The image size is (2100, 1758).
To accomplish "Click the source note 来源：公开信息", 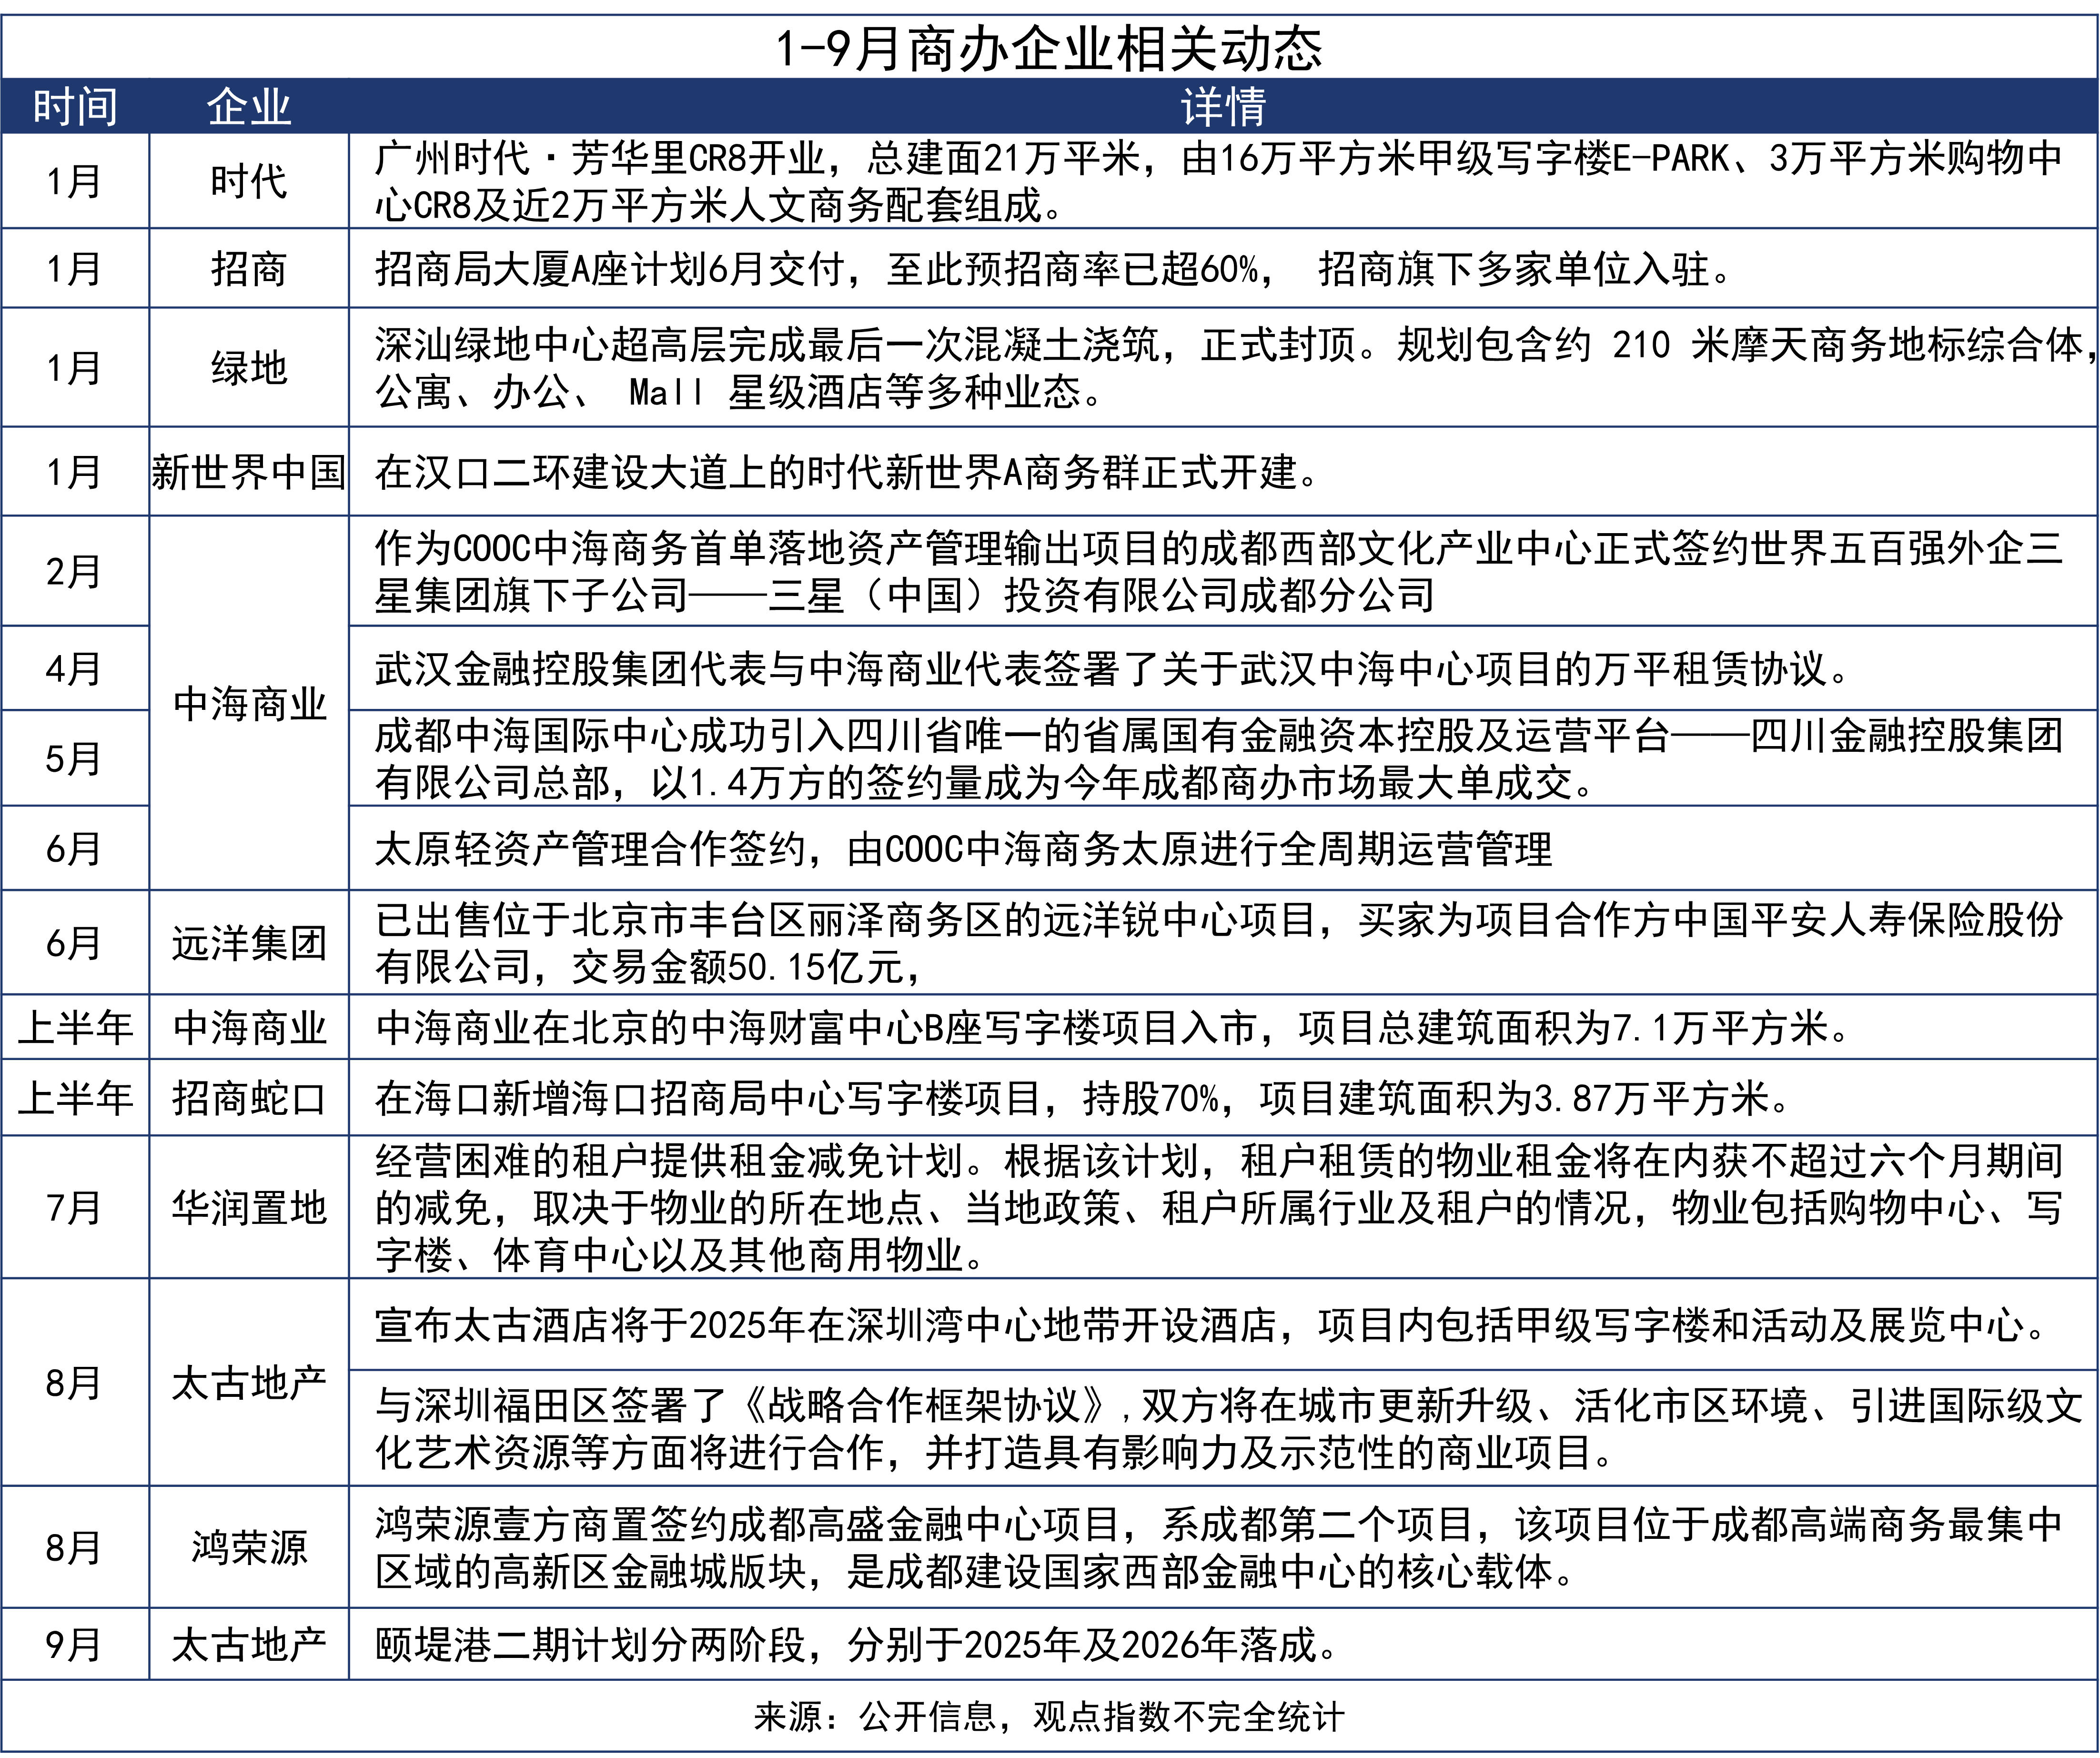I will click(x=1049, y=1716).
